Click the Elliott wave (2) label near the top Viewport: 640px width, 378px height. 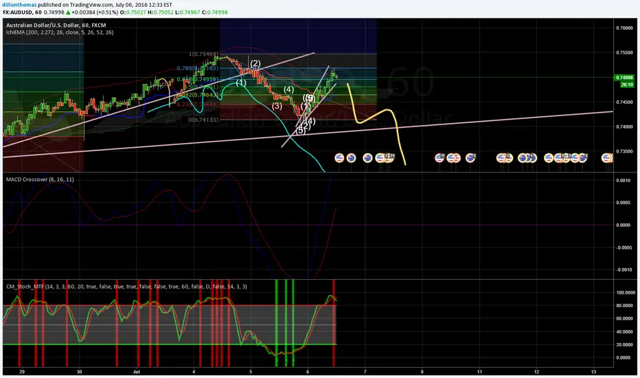255,63
